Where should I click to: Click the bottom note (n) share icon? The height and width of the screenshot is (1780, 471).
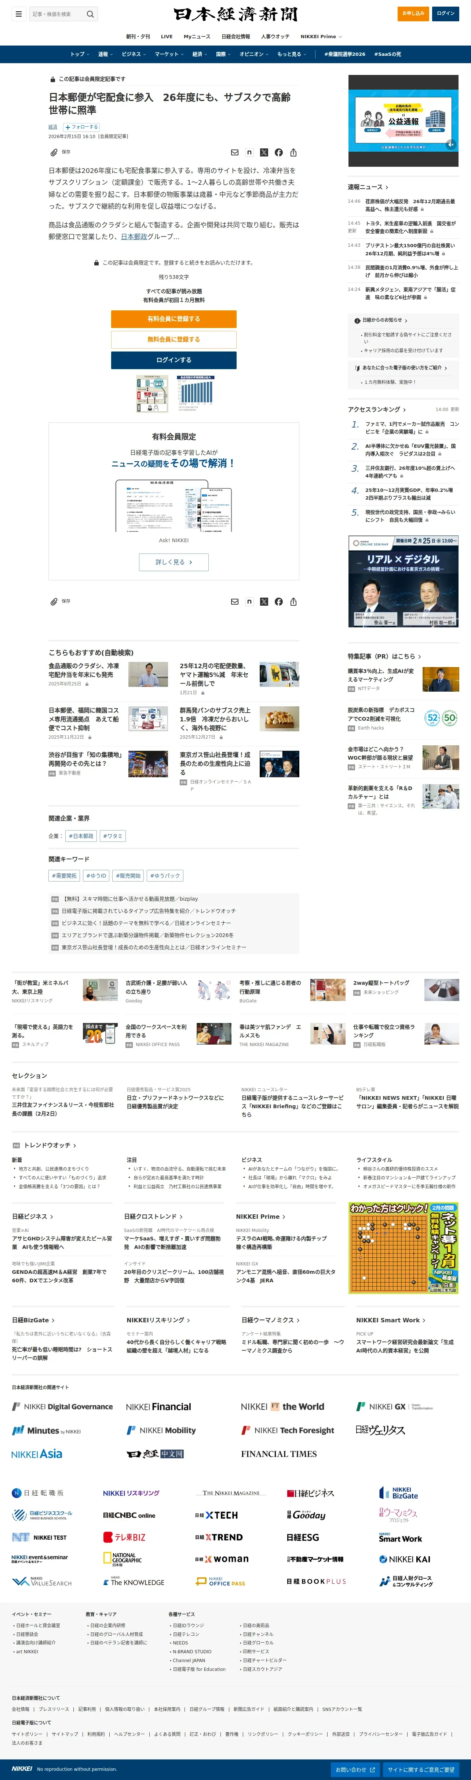point(249,602)
